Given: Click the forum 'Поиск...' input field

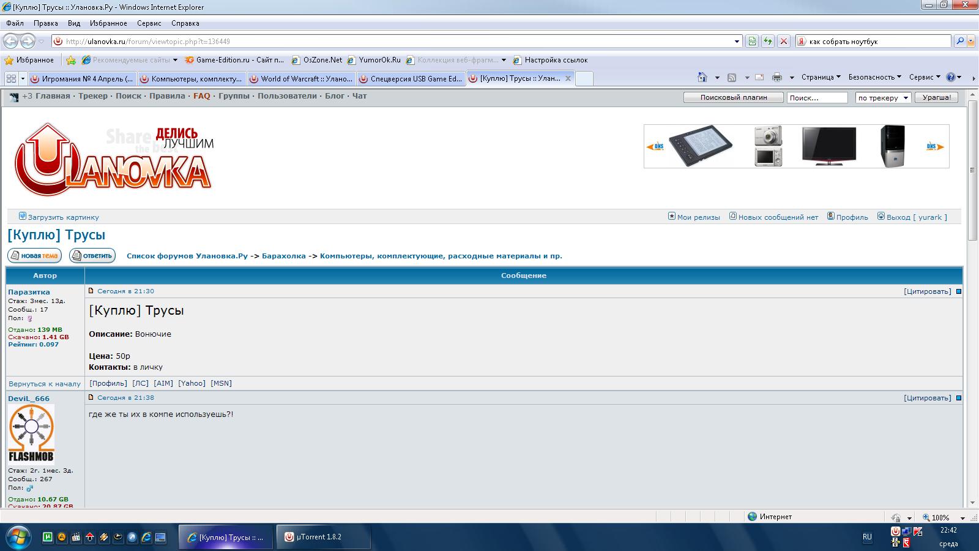Looking at the screenshot, I should pyautogui.click(x=817, y=98).
